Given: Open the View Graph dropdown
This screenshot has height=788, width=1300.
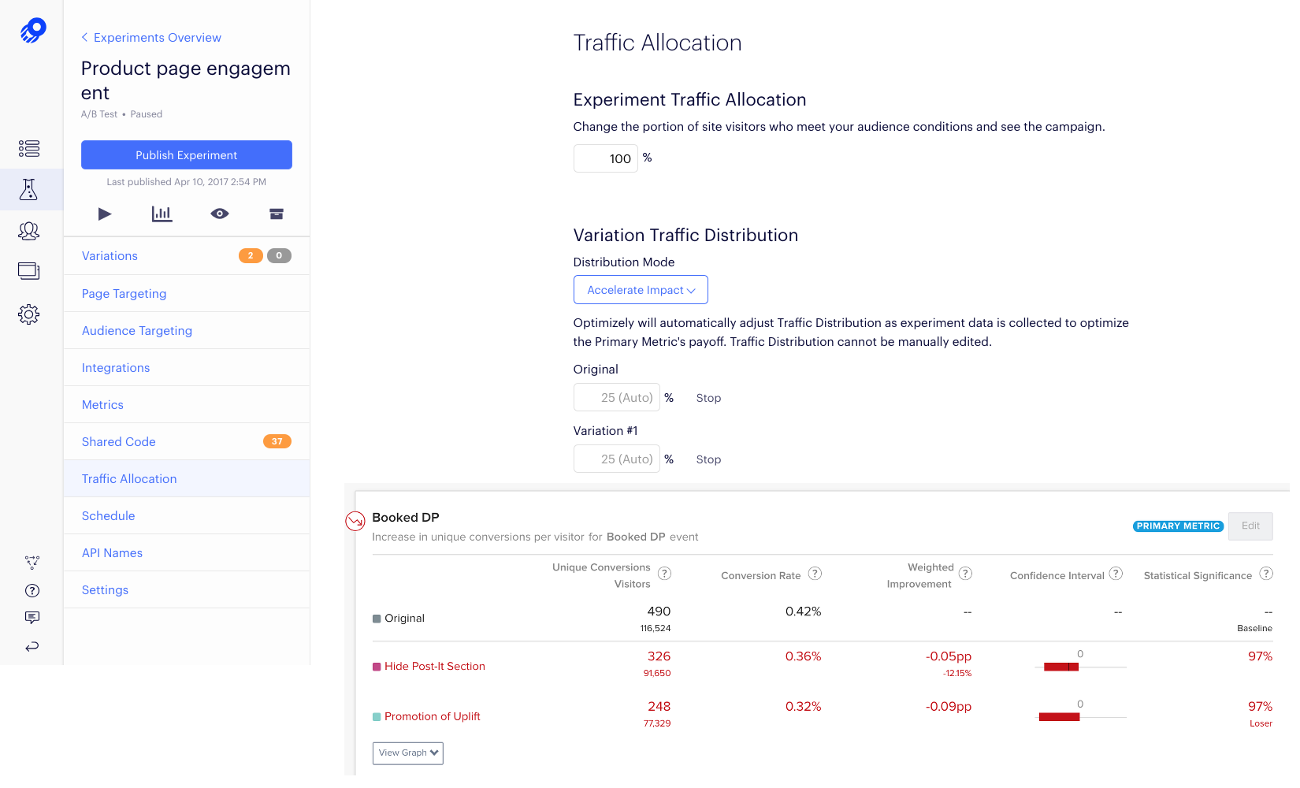Looking at the screenshot, I should point(408,753).
